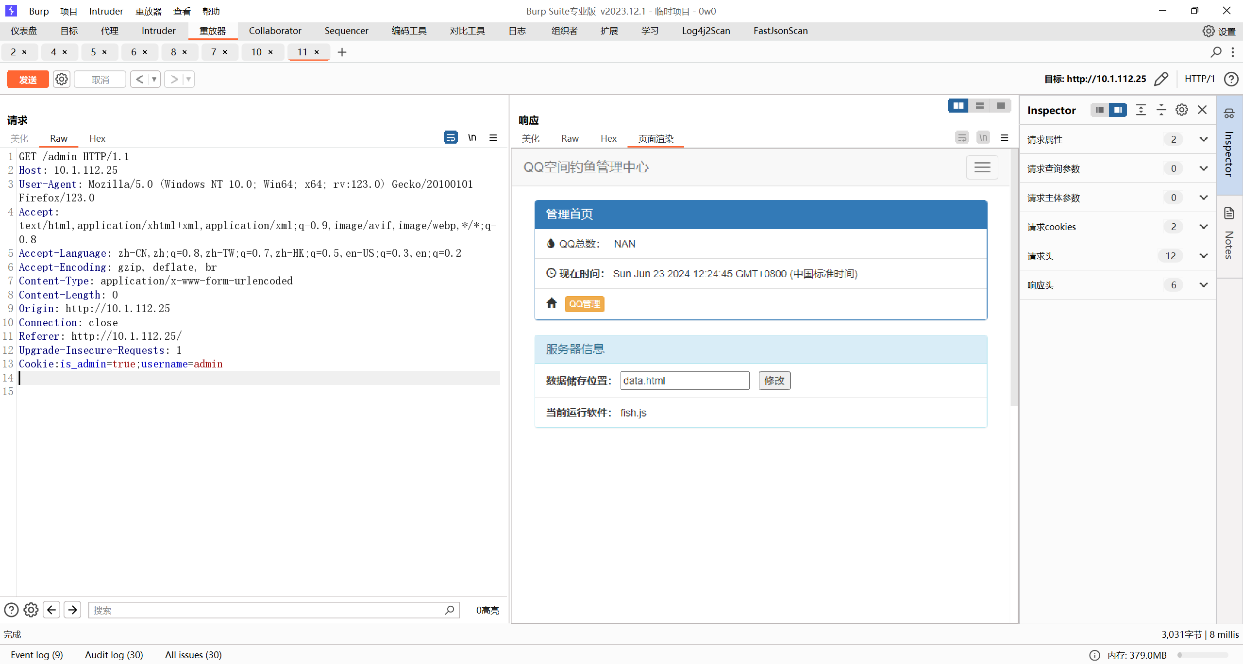Screen dimensions: 1243x664
Task: Open the forward history dropdown arrow
Action: (188, 79)
